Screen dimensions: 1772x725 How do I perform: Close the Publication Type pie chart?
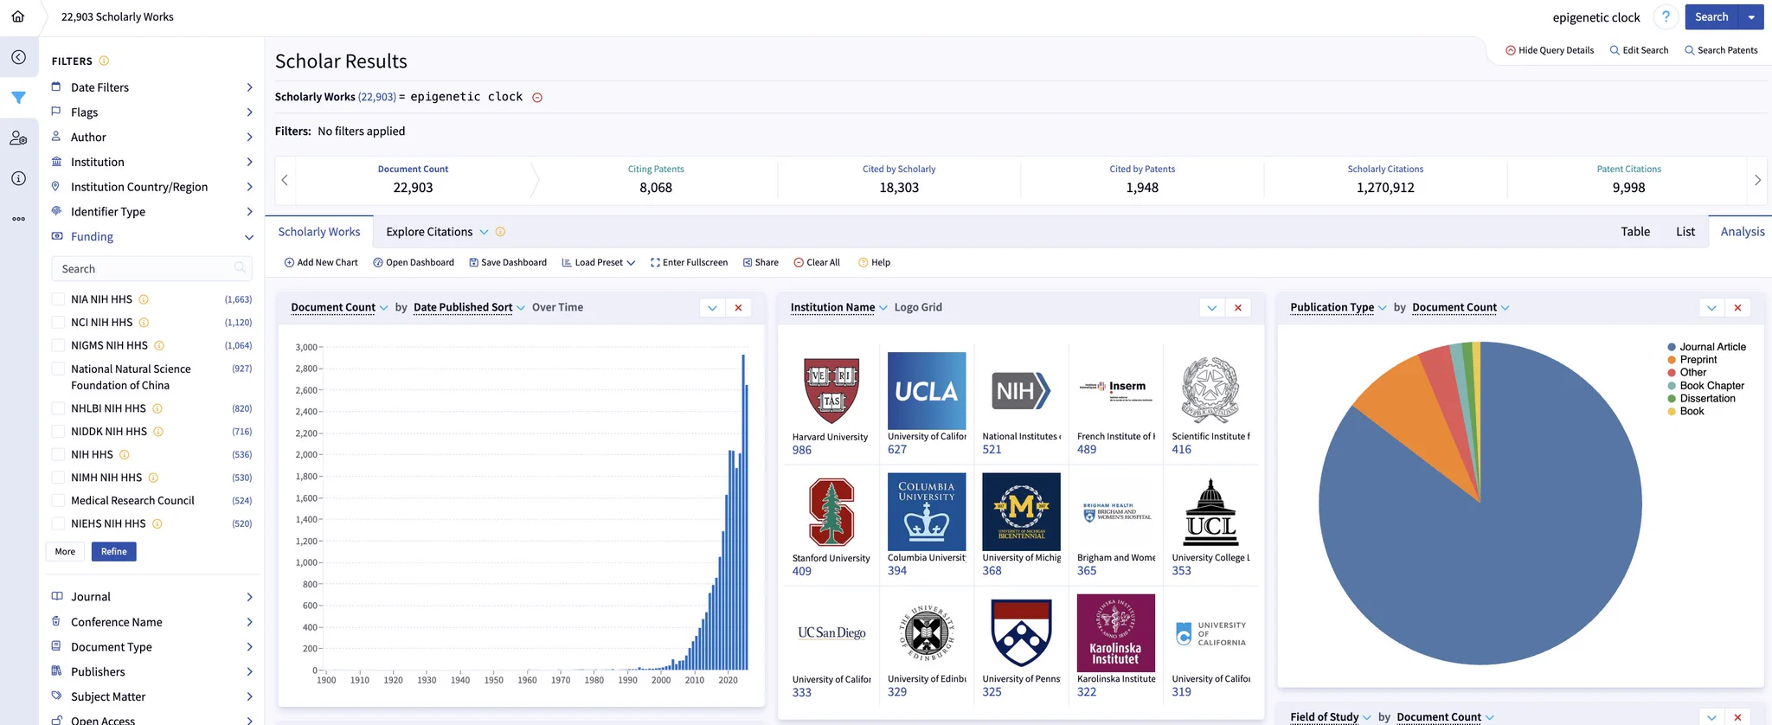[x=1737, y=308]
